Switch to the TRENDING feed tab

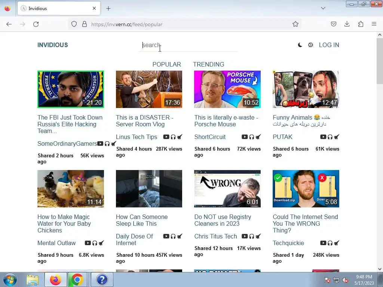tap(209, 64)
